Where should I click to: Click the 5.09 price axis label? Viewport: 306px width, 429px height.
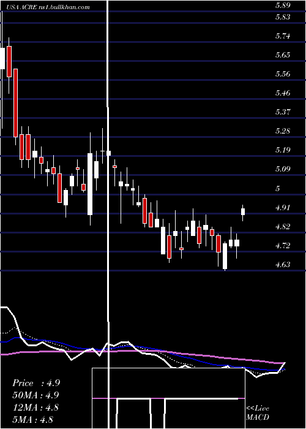click(x=283, y=169)
